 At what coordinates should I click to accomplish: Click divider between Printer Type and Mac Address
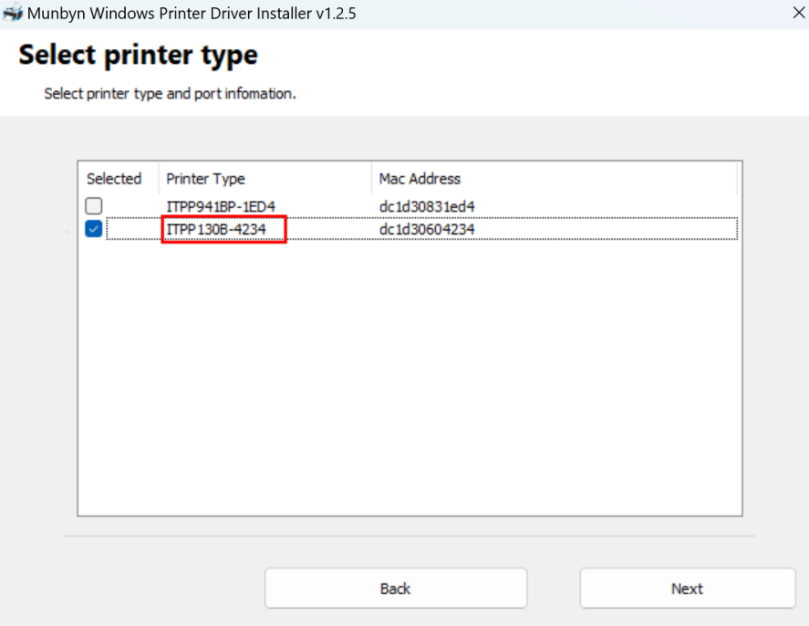pyautogui.click(x=372, y=179)
